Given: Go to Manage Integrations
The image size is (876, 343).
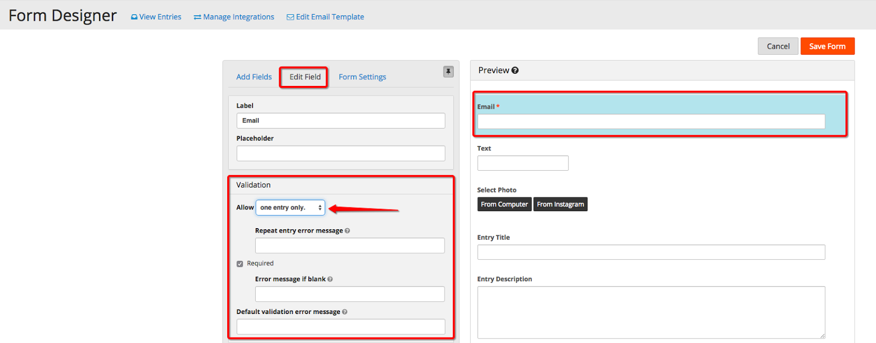Looking at the screenshot, I should 234,17.
